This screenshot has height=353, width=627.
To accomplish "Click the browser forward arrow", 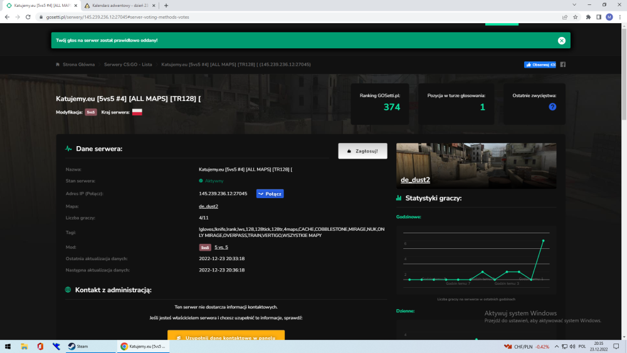I will (x=18, y=17).
